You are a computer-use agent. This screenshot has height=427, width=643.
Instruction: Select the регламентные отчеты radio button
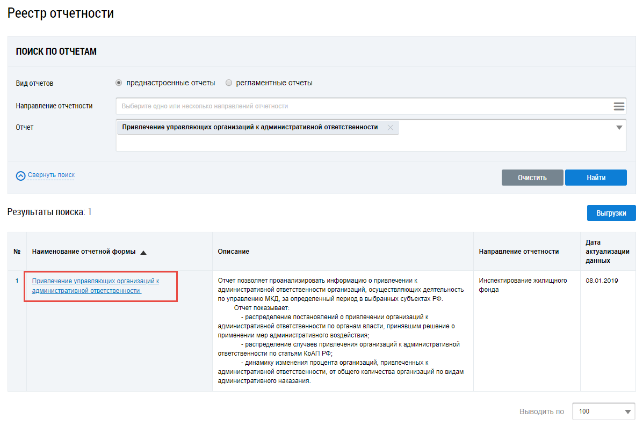tap(229, 83)
